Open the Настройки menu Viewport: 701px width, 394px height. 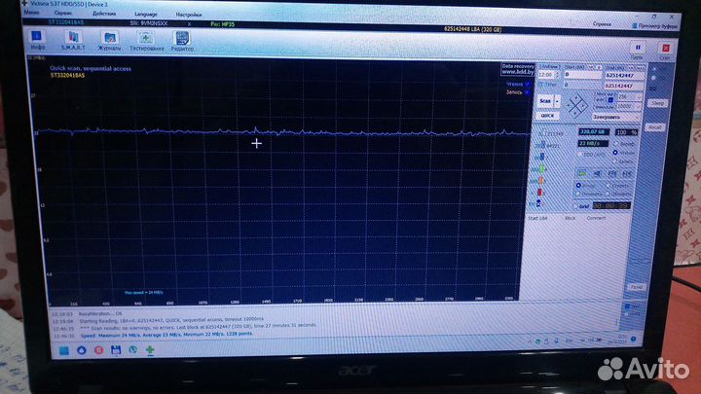tap(186, 15)
